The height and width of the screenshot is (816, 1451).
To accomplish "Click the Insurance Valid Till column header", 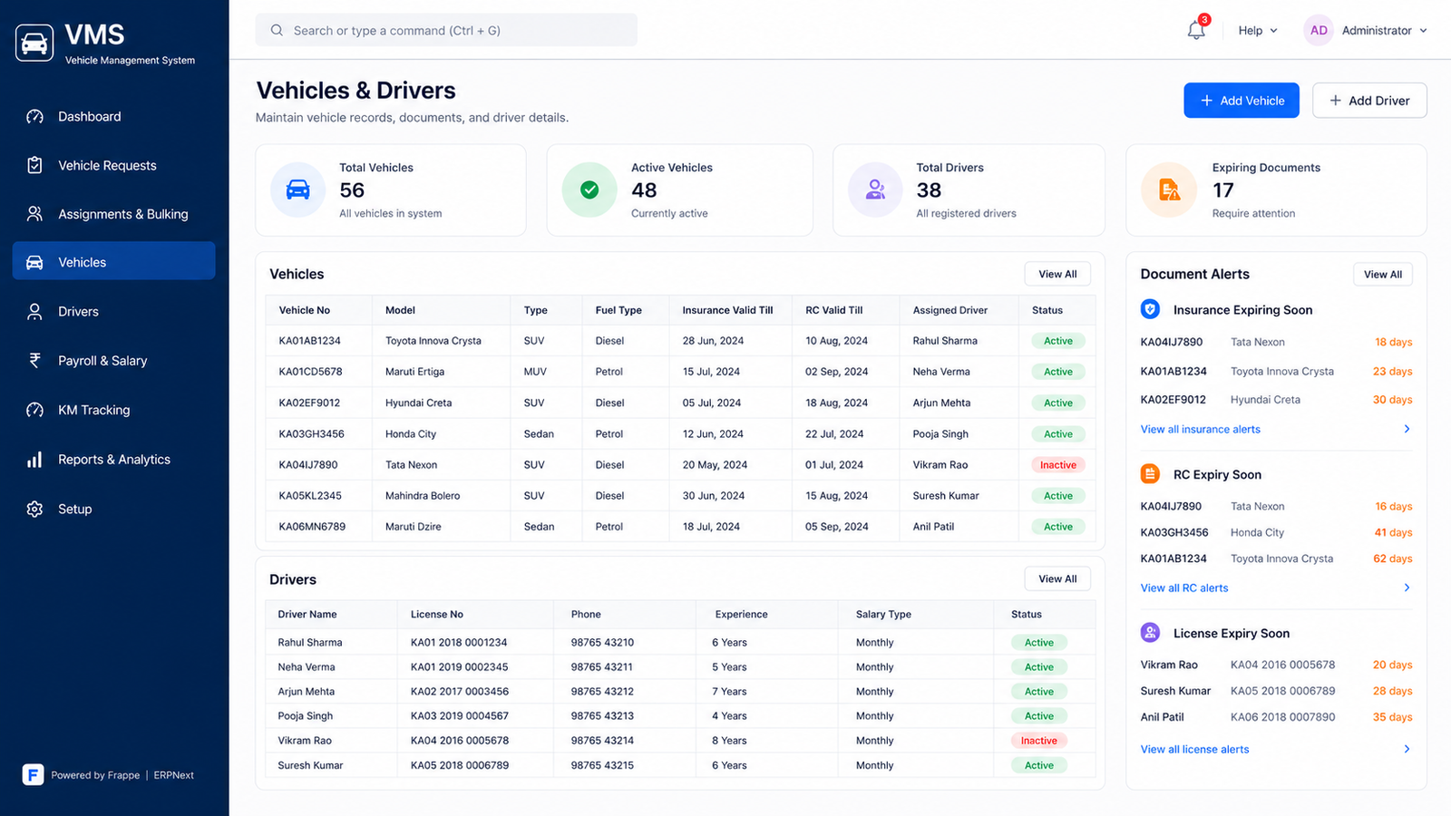I will (x=727, y=310).
